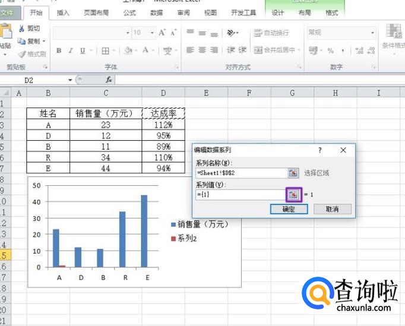Click the Format Painter (格式刷) icon
This screenshot has height=326, width=405.
coord(22,54)
